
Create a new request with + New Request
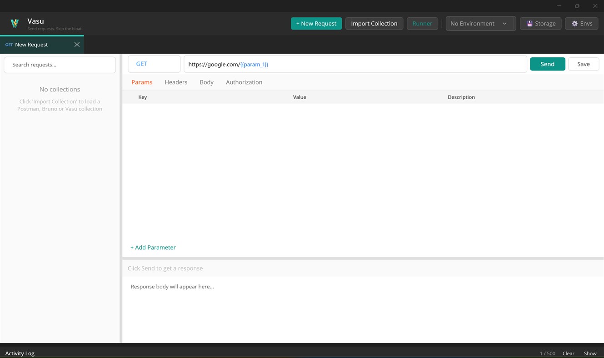coord(316,24)
